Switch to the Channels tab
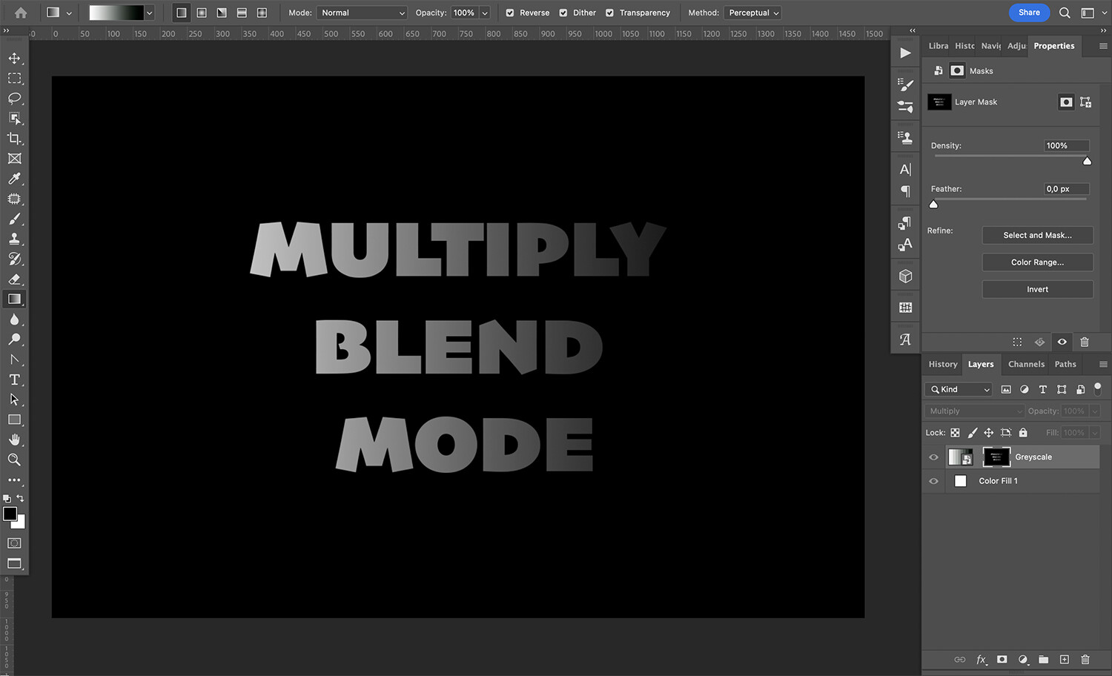Image resolution: width=1112 pixels, height=676 pixels. [1026, 364]
